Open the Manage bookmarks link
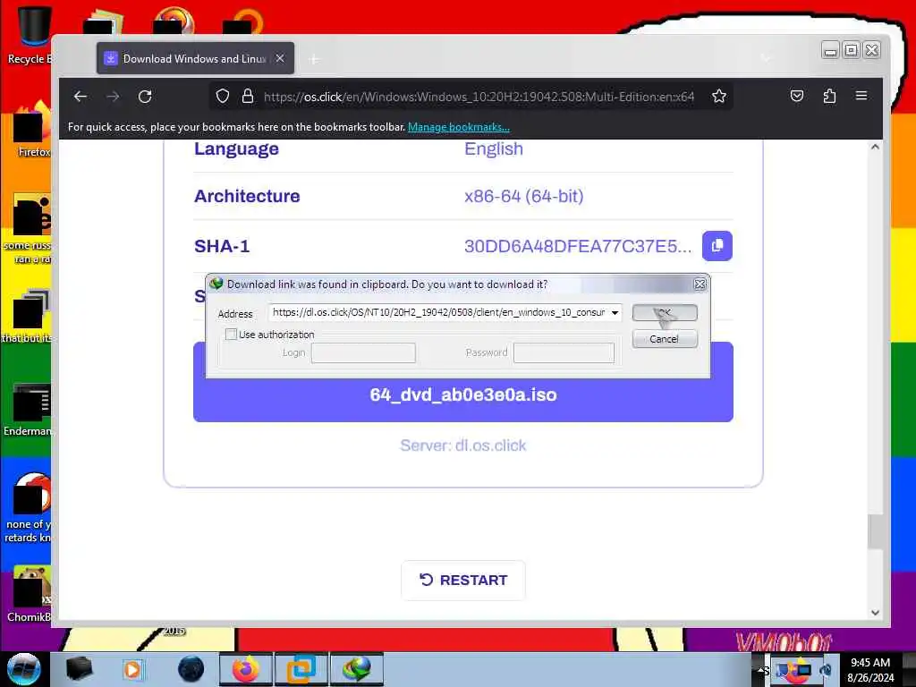This screenshot has width=916, height=687. (459, 127)
